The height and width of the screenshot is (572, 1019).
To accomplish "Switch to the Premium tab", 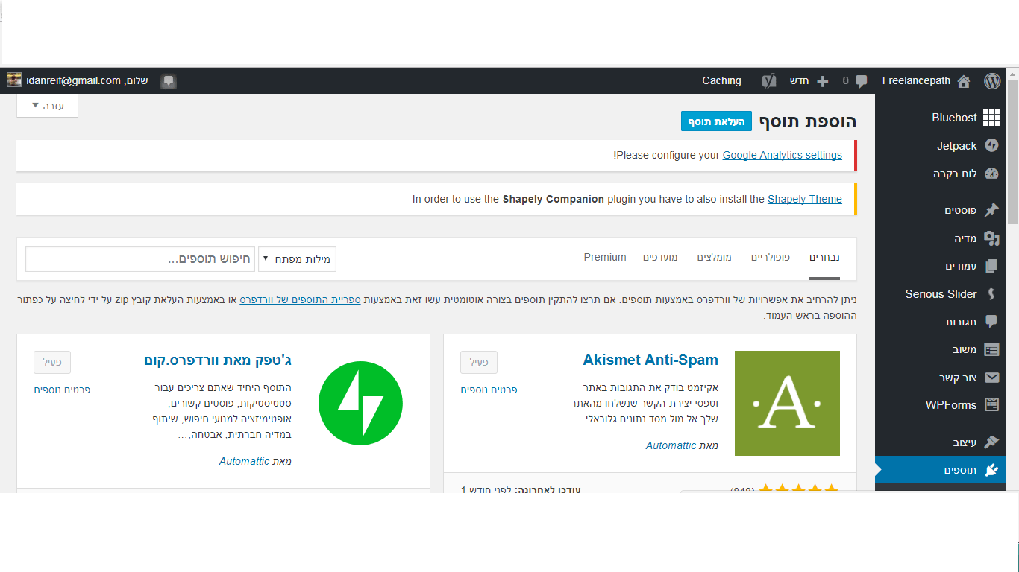I will [x=605, y=258].
